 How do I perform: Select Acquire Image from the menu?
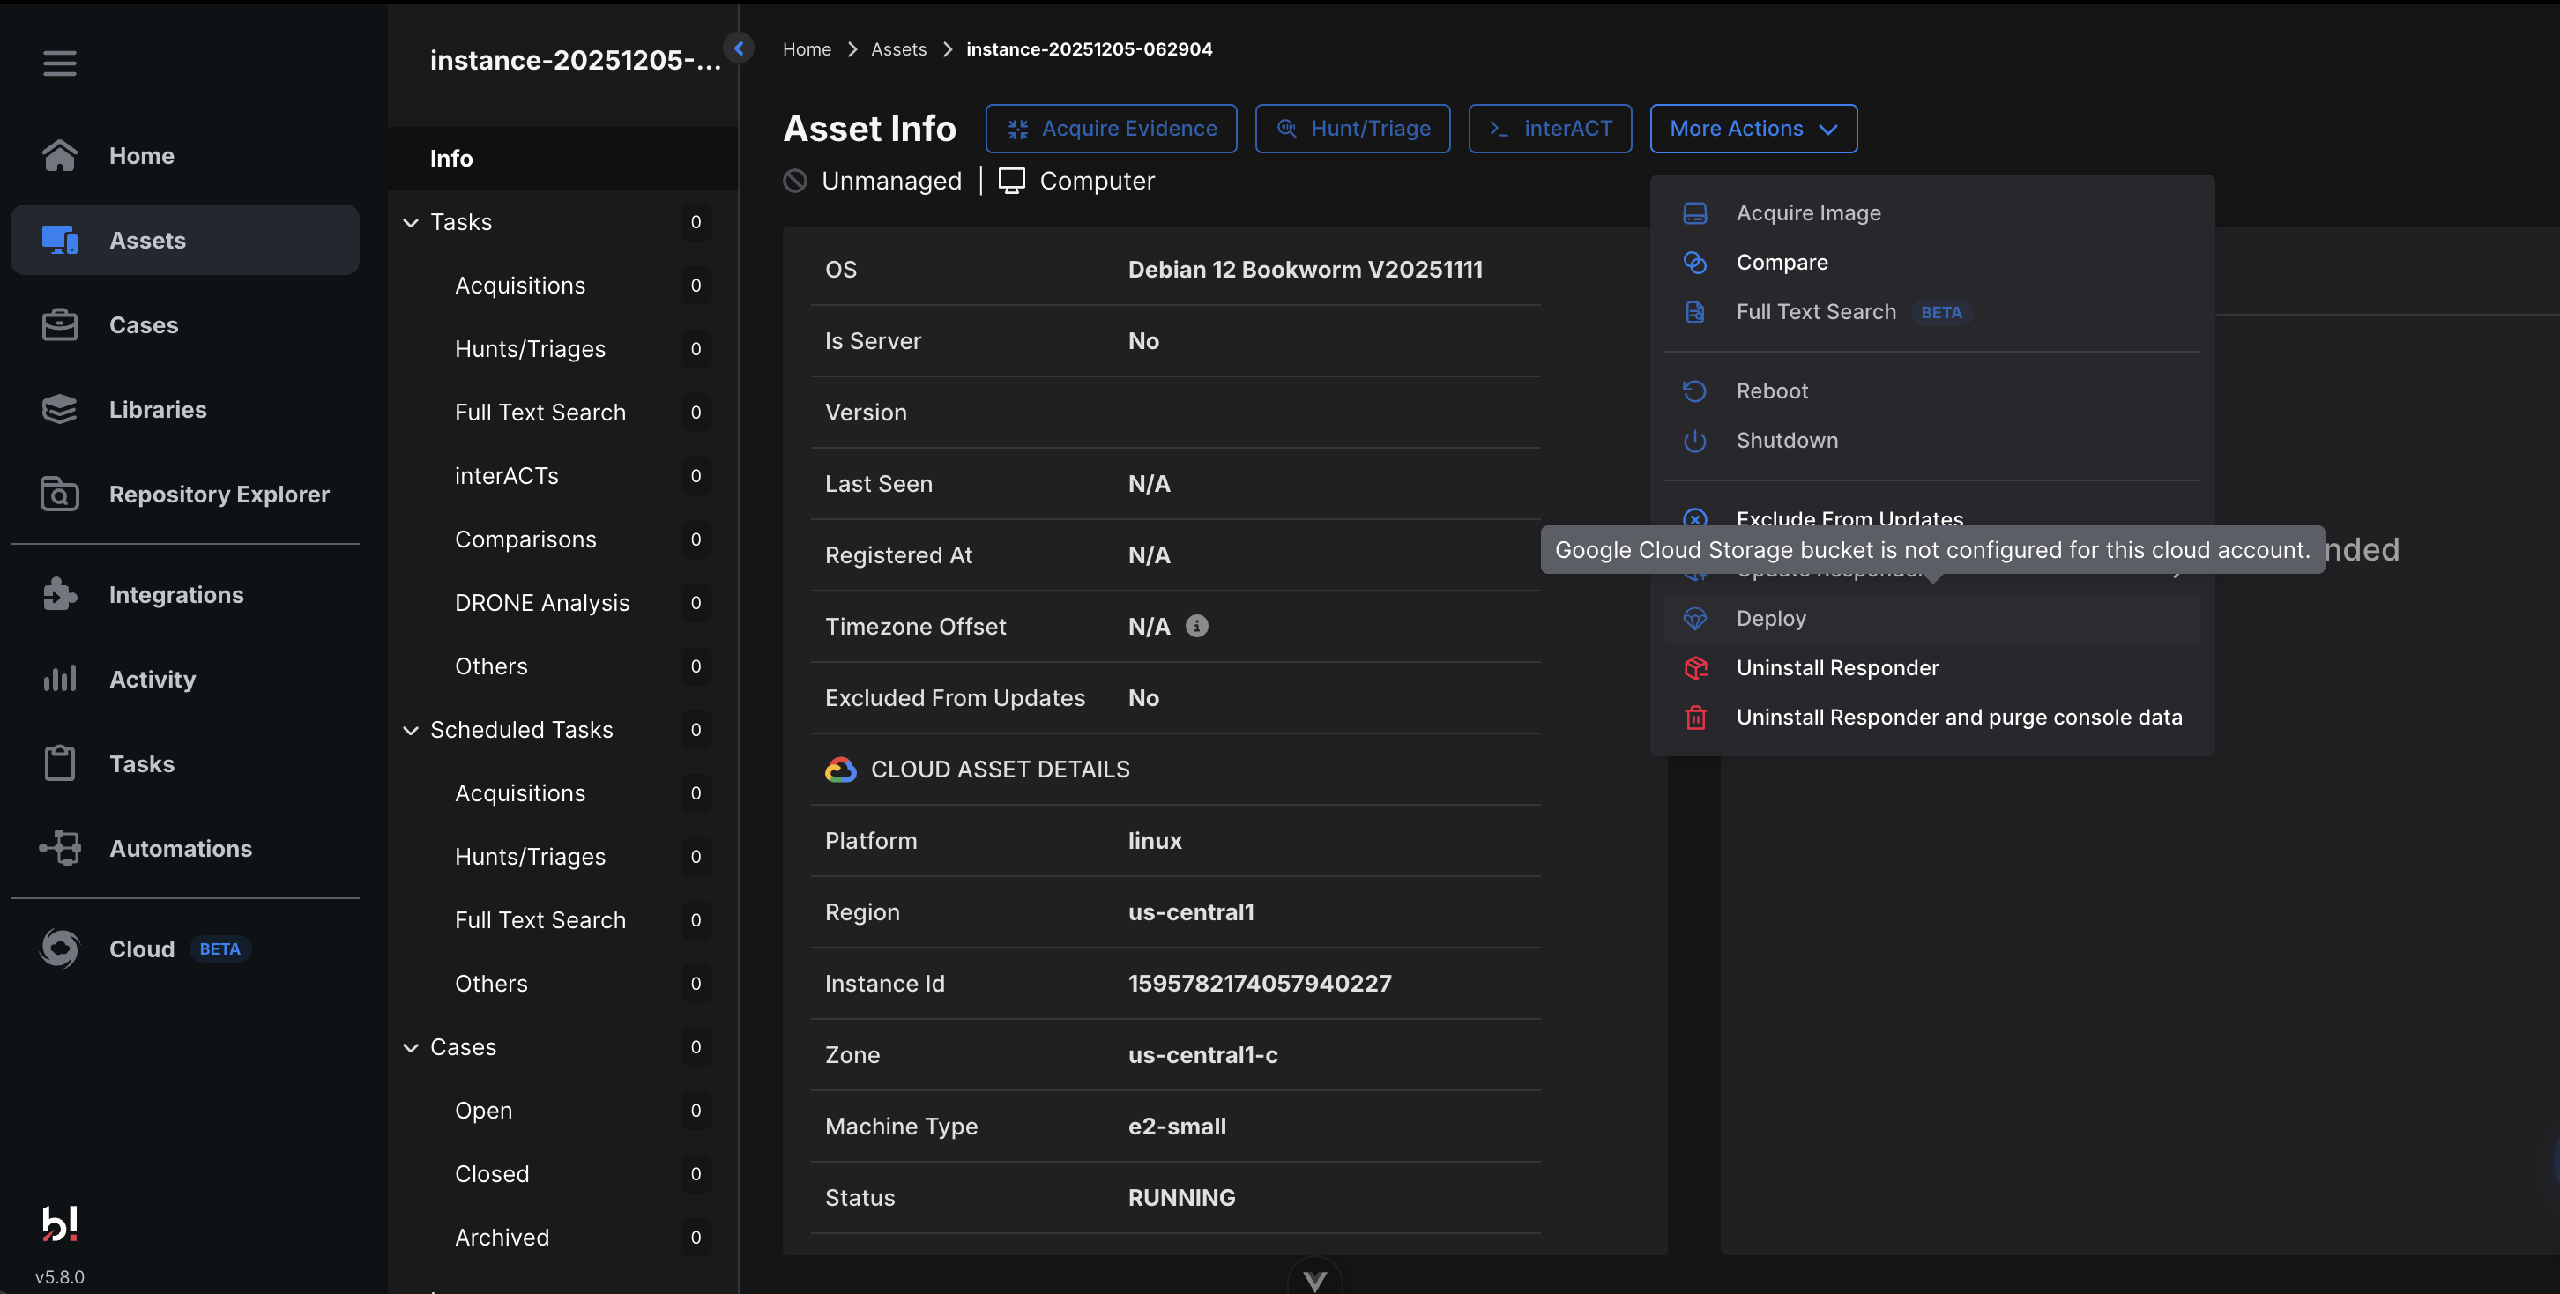[1808, 212]
